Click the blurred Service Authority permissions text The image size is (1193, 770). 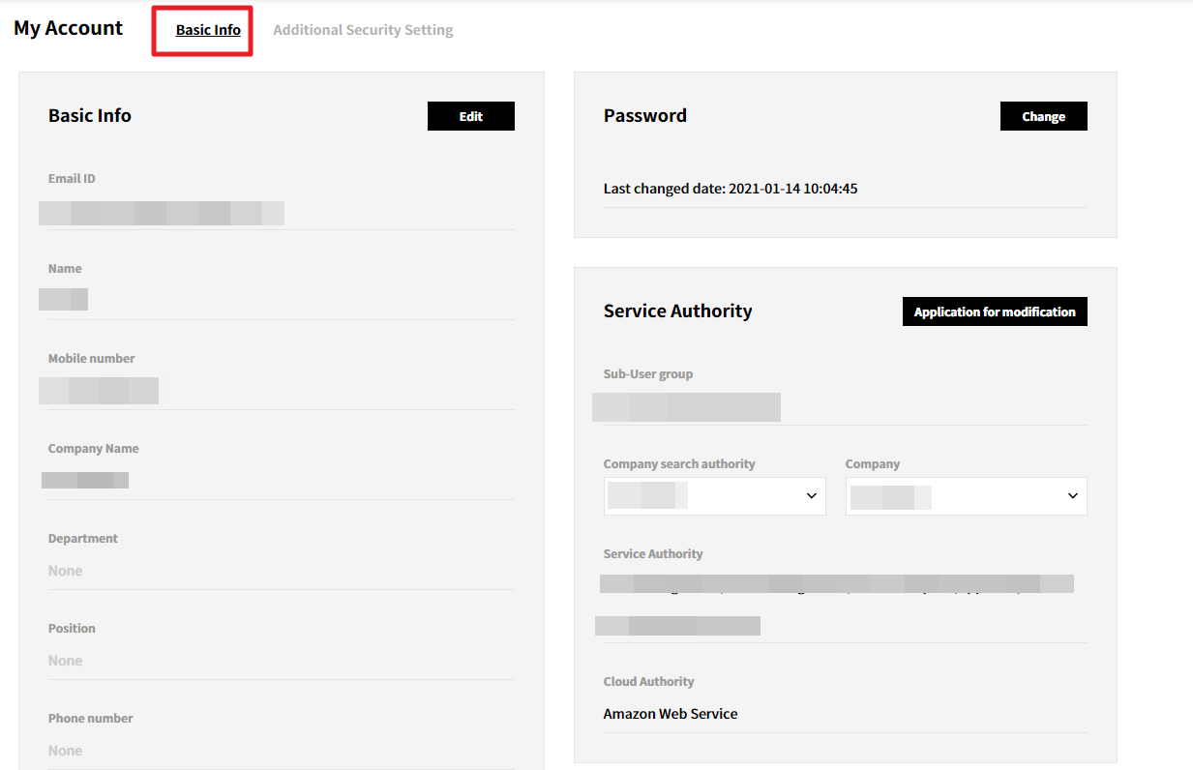[x=836, y=584]
